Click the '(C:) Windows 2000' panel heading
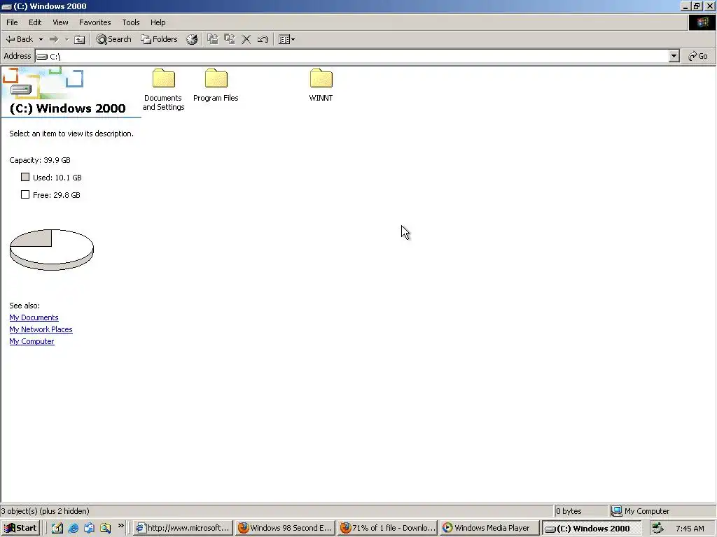 click(67, 108)
